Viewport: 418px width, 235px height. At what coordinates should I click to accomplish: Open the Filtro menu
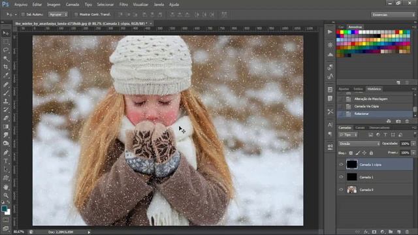[123, 5]
